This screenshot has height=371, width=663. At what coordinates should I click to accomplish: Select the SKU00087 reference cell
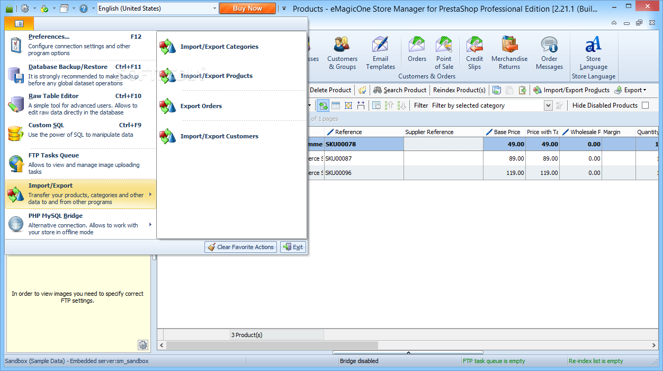tap(364, 158)
